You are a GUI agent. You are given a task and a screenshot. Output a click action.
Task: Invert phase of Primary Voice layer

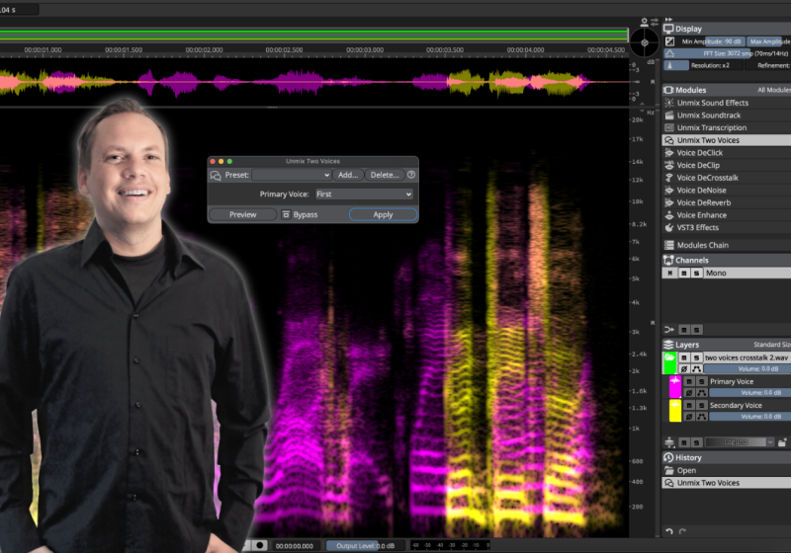[689, 393]
